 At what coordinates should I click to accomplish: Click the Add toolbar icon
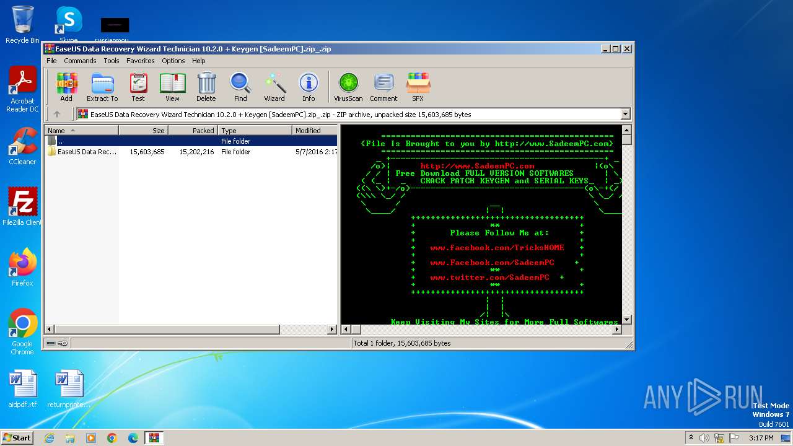pyautogui.click(x=66, y=87)
